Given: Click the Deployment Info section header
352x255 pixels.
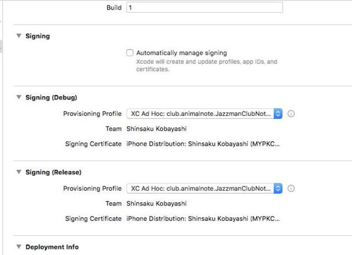Looking at the screenshot, I should (52, 247).
